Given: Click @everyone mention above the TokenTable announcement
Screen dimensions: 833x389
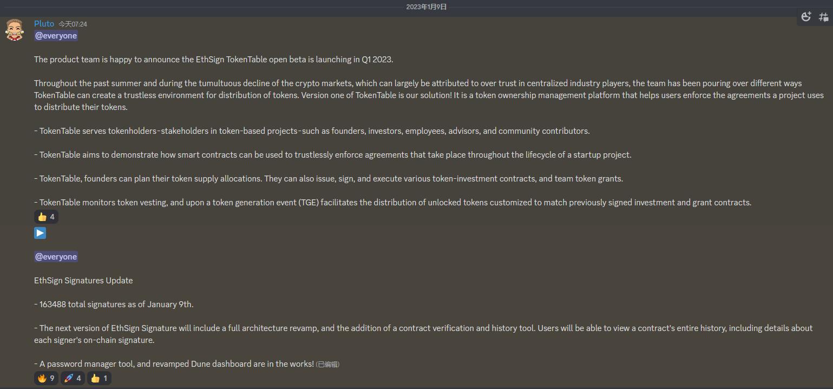Looking at the screenshot, I should tap(56, 36).
